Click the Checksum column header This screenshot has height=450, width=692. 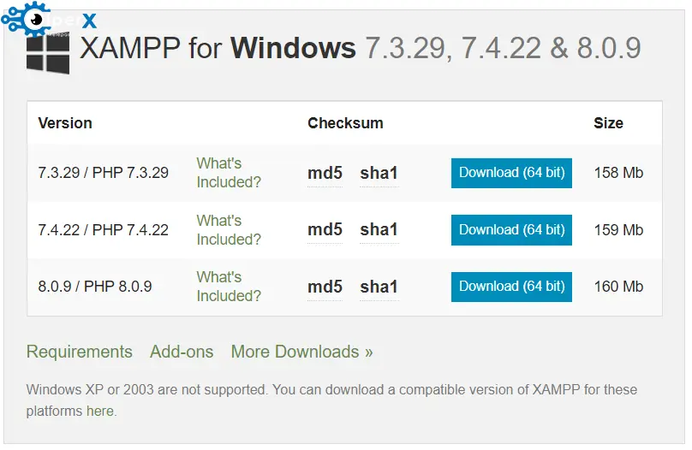pyautogui.click(x=345, y=123)
